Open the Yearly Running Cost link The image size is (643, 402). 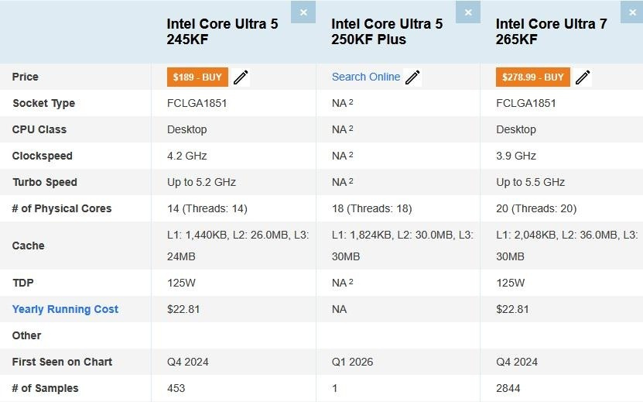point(65,309)
